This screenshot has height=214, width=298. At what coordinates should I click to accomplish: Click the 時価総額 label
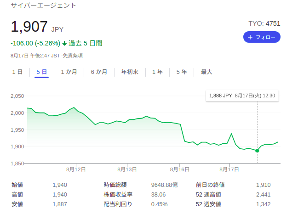[x=115, y=185]
